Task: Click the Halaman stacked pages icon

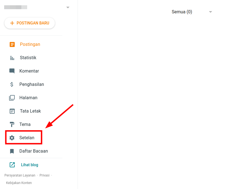Action: (12, 98)
